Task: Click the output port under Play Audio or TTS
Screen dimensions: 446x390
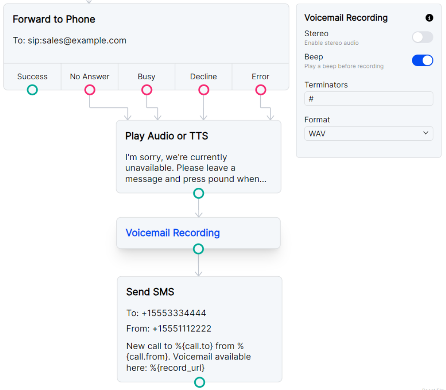Action: [198, 193]
